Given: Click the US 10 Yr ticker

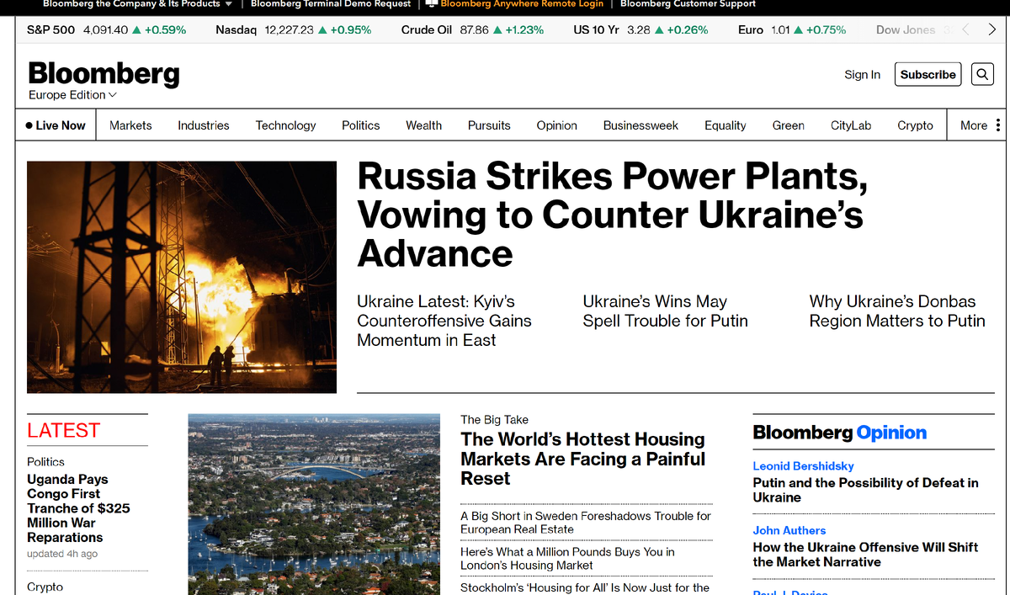Looking at the screenshot, I should pos(641,29).
